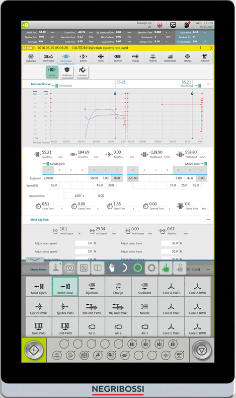Image resolution: width=236 pixels, height=398 pixels.
Task: Edit Adjust close force value field
Action: (170, 251)
